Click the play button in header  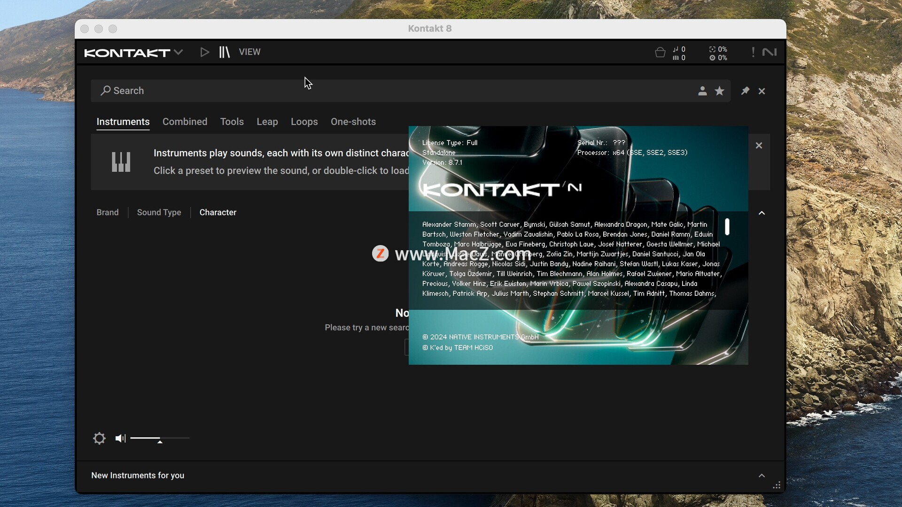(204, 52)
